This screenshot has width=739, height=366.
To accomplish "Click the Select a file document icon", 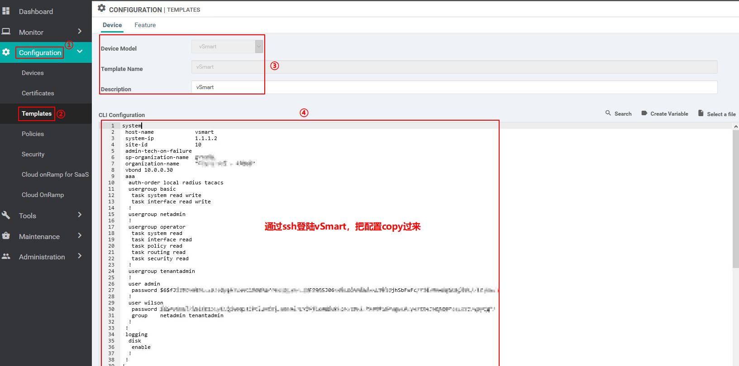I will tap(701, 113).
